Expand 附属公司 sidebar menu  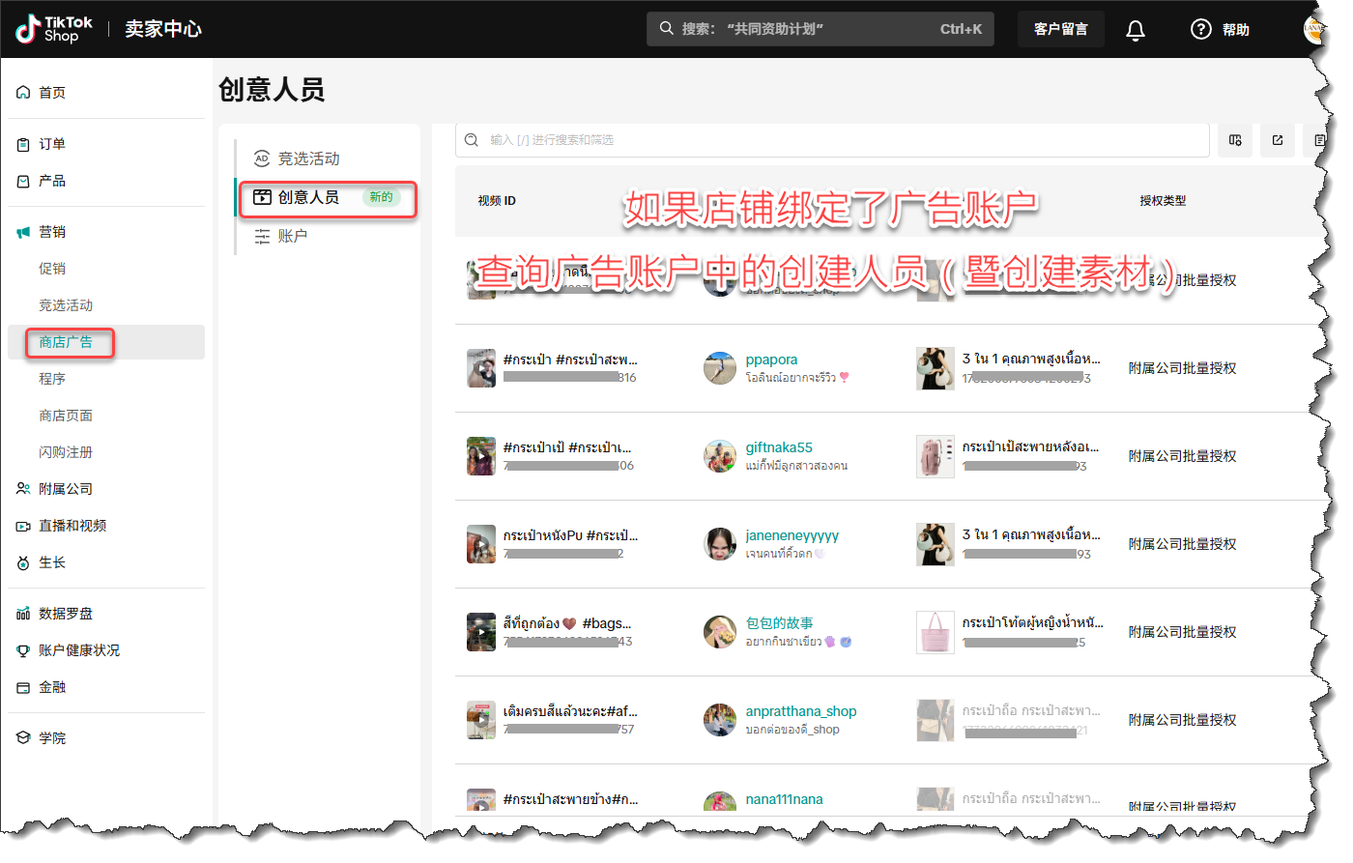[x=65, y=489]
